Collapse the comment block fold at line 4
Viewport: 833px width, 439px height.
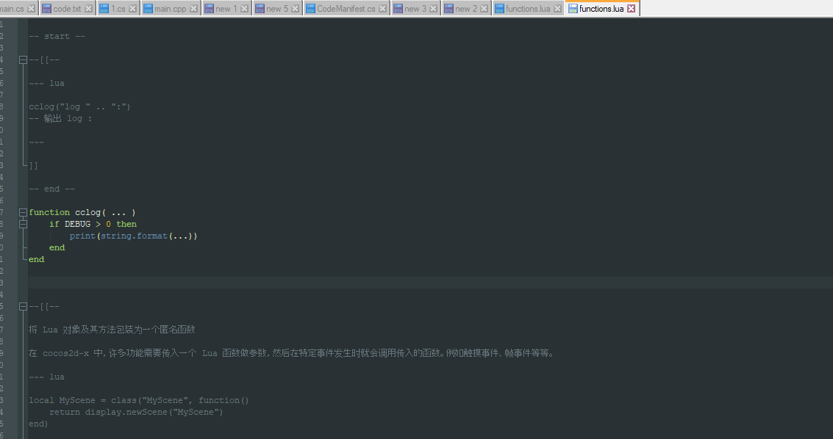[23, 59]
